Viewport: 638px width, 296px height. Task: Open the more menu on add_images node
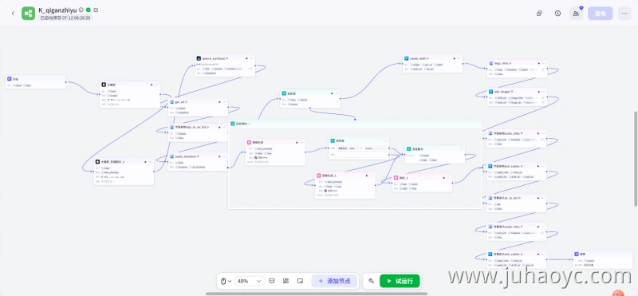543,92
